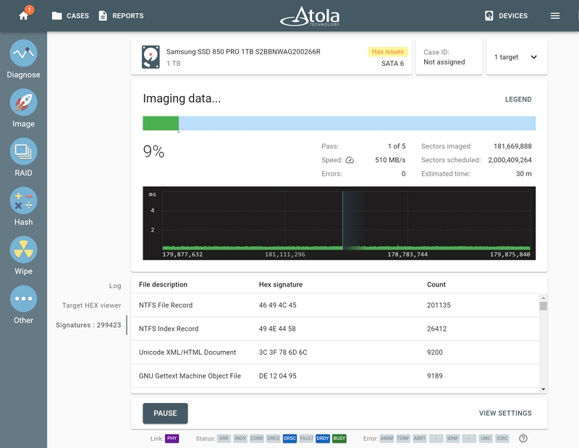579x448 pixels.
Task: Open the help question mark icon
Action: [523, 439]
